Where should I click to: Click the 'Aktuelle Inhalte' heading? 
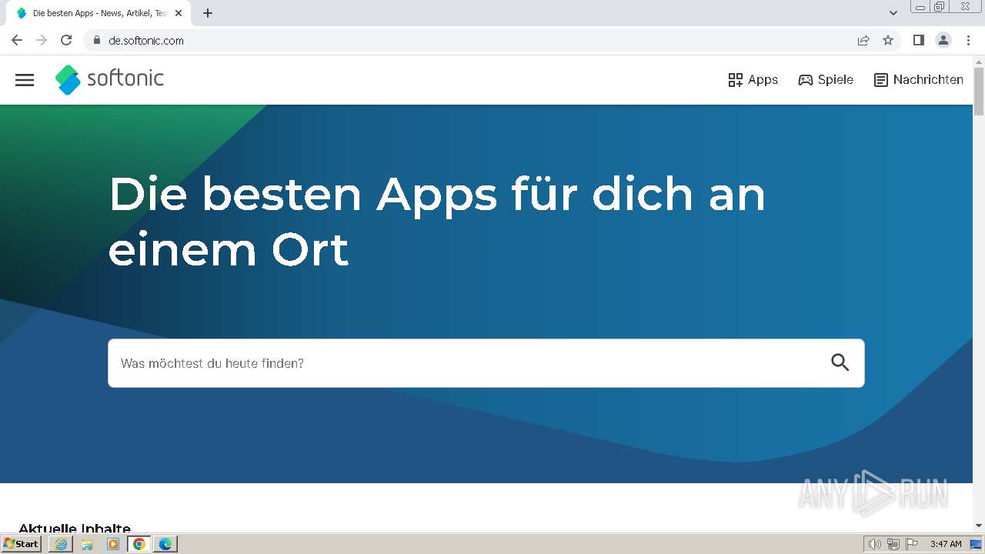point(75,528)
